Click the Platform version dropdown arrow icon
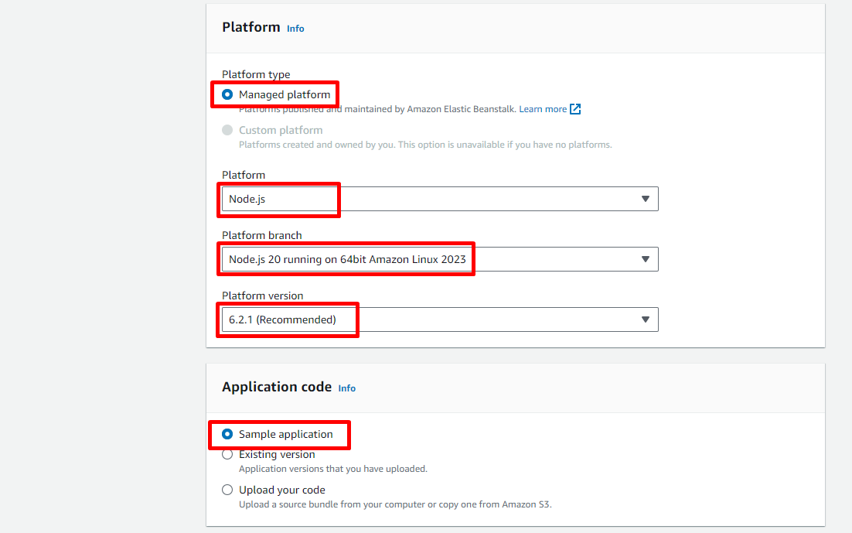 pyautogui.click(x=646, y=319)
